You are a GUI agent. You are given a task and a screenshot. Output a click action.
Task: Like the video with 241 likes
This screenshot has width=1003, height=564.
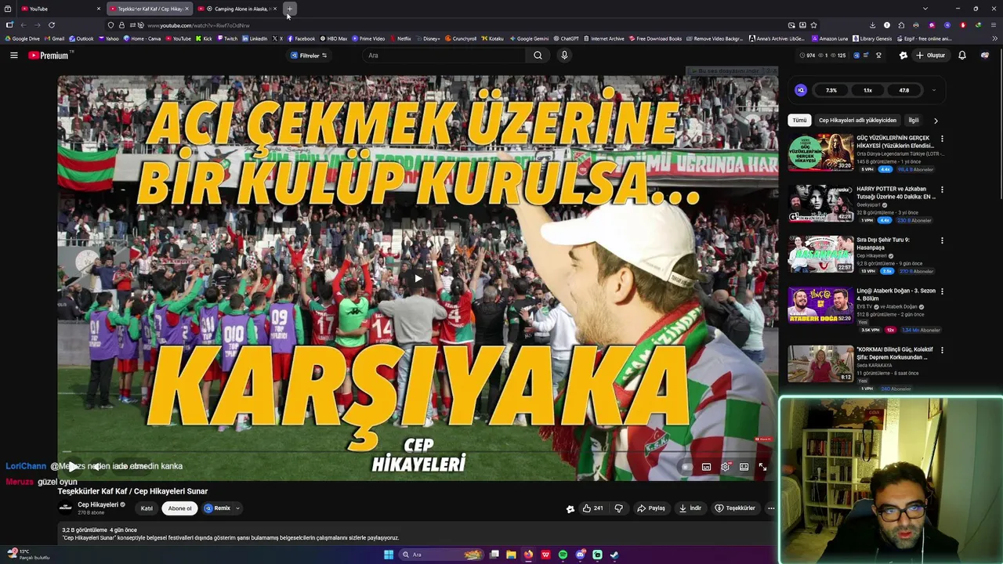(592, 508)
